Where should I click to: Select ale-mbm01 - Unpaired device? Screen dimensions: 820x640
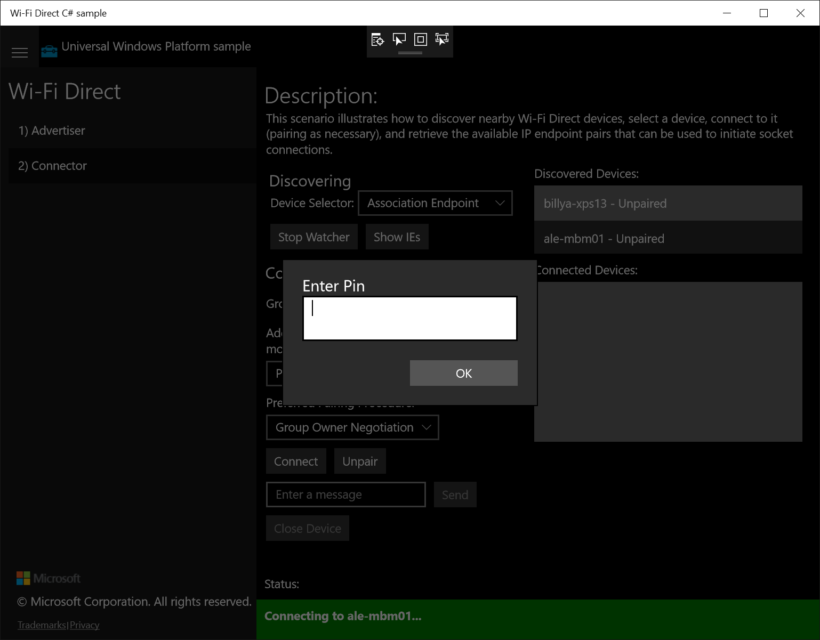coord(668,238)
